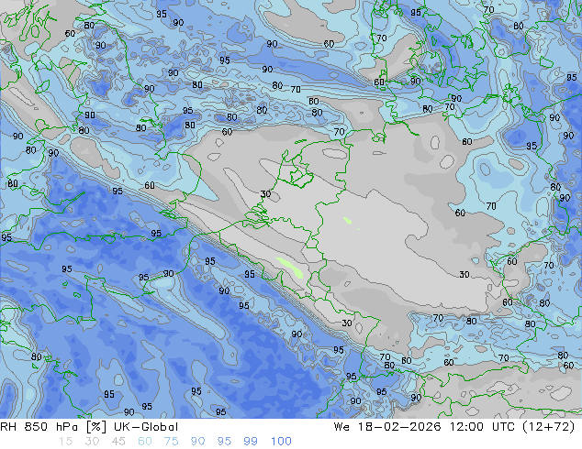Click the legend value 75 in the color scale
The image size is (582, 449).
click(171, 442)
